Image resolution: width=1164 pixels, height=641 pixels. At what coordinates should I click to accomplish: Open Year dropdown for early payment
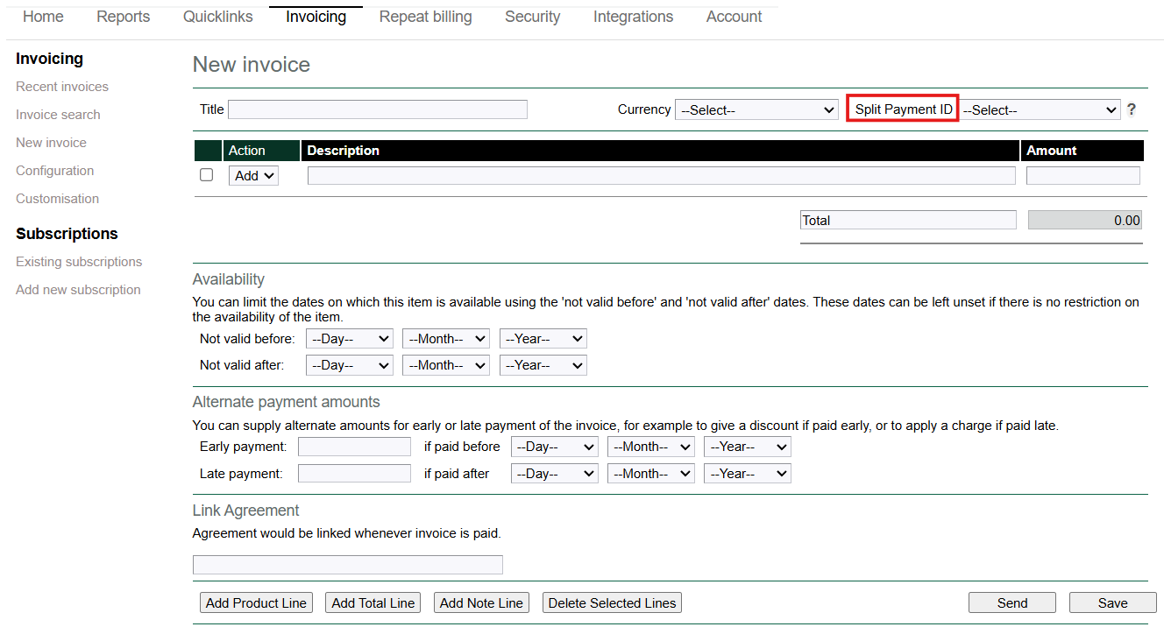pyautogui.click(x=748, y=447)
